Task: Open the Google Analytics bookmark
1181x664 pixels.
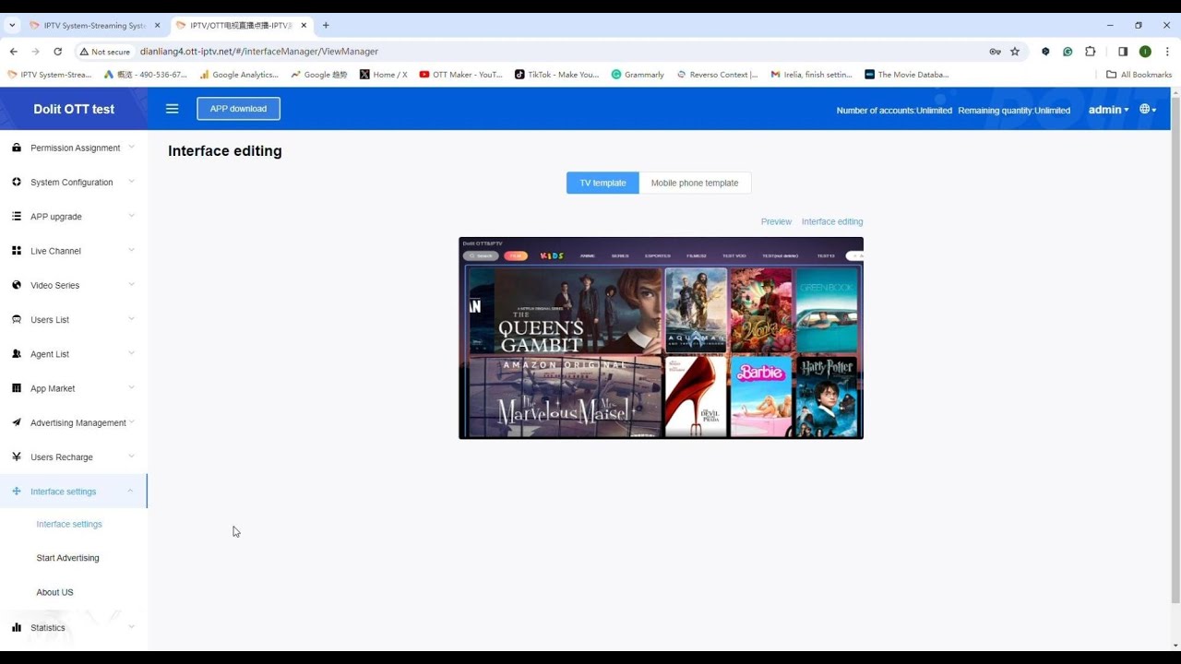Action: (x=239, y=75)
